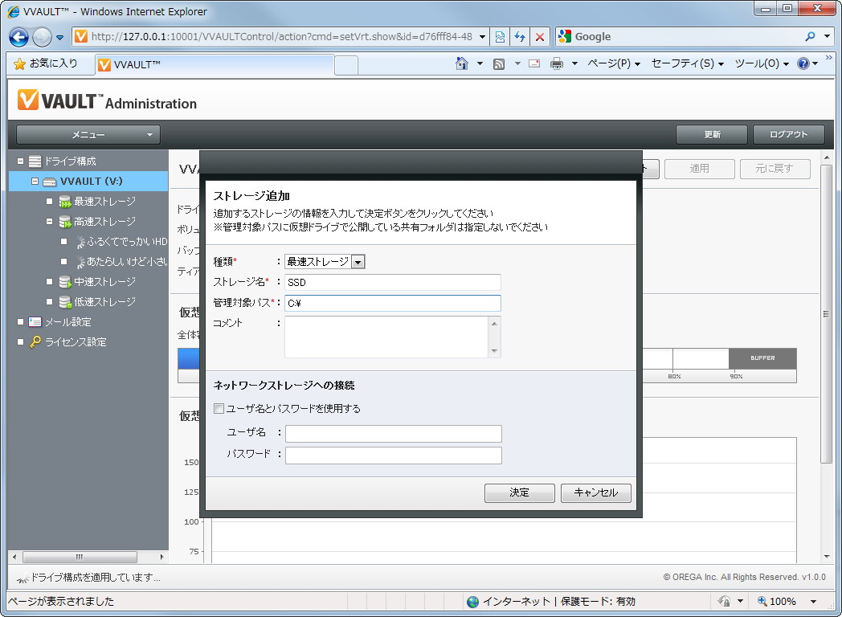Click the comment box scroll down arrow
Image resolution: width=842 pixels, height=617 pixels.
[x=494, y=351]
